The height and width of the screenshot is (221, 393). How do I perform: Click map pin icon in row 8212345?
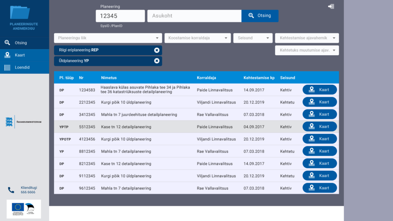pos(312,163)
